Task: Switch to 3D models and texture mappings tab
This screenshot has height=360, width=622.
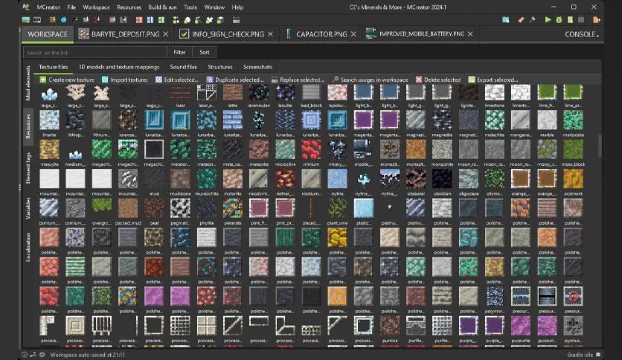Action: [x=119, y=67]
